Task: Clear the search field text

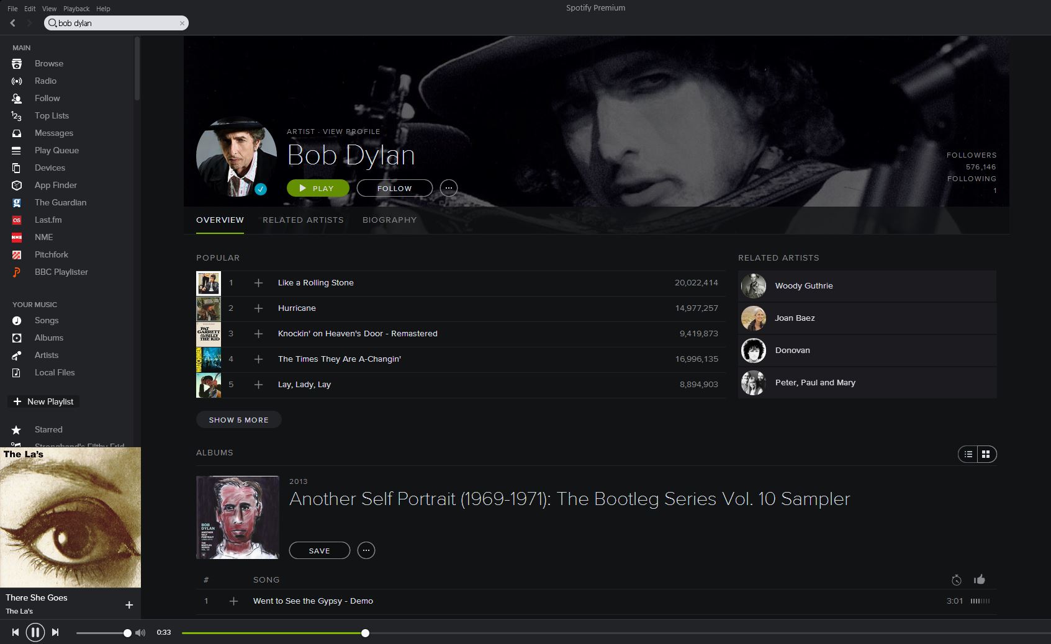Action: (182, 23)
